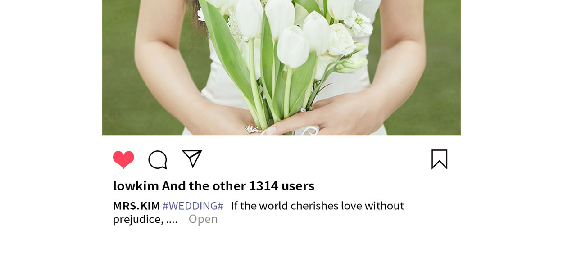This screenshot has width=563, height=253.
Task: Open the wedding bouquet photo
Action: [x=281, y=68]
